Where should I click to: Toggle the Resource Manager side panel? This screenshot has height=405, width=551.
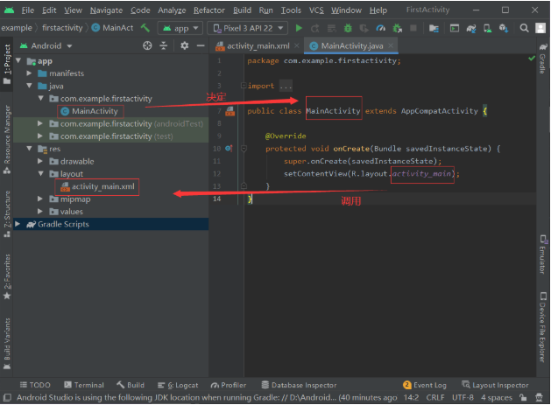click(x=7, y=140)
